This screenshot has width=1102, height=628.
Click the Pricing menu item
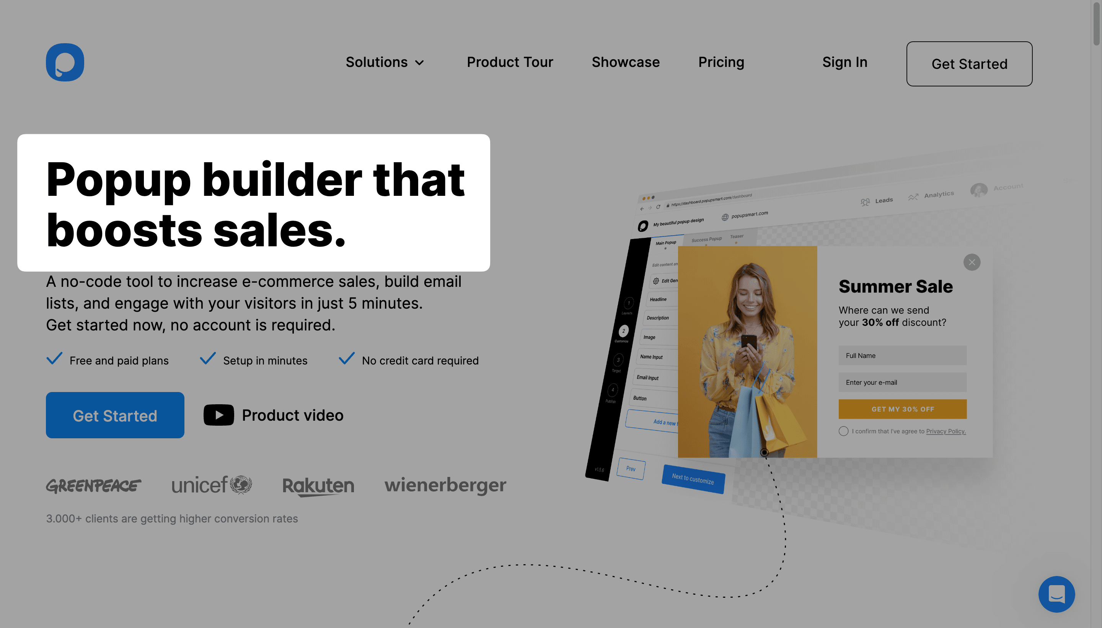click(x=721, y=62)
